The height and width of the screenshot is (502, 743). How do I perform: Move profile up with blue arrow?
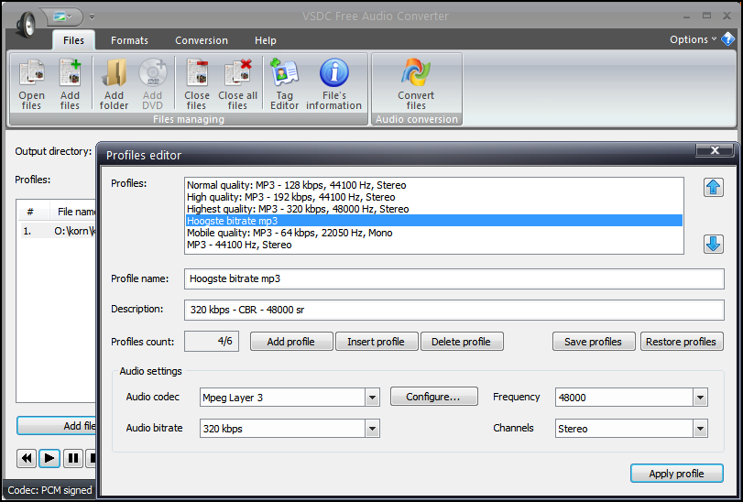(x=713, y=188)
